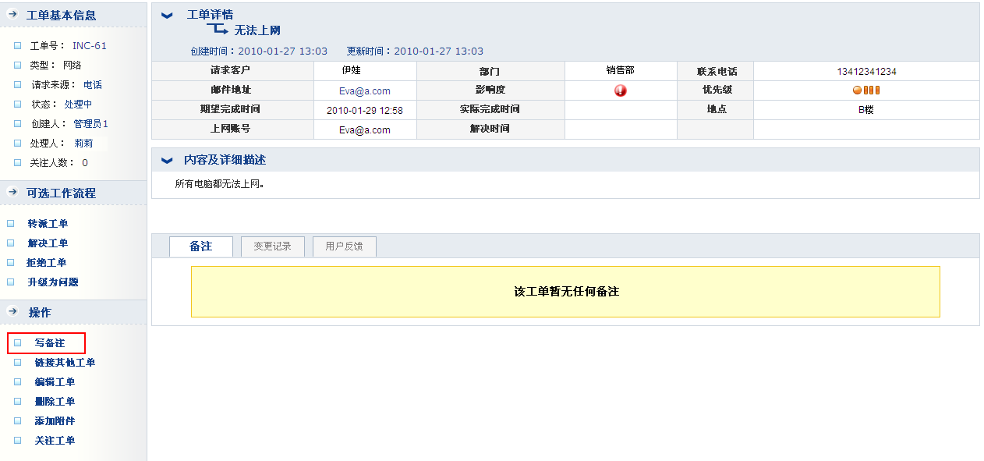Collapse the 内容及详细描述 section chevron
The height and width of the screenshot is (461, 984).
(x=167, y=160)
